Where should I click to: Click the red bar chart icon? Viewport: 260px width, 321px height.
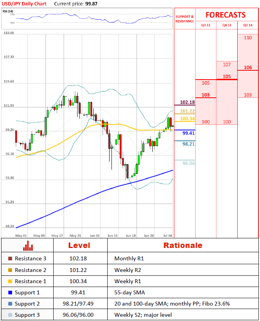28,246
